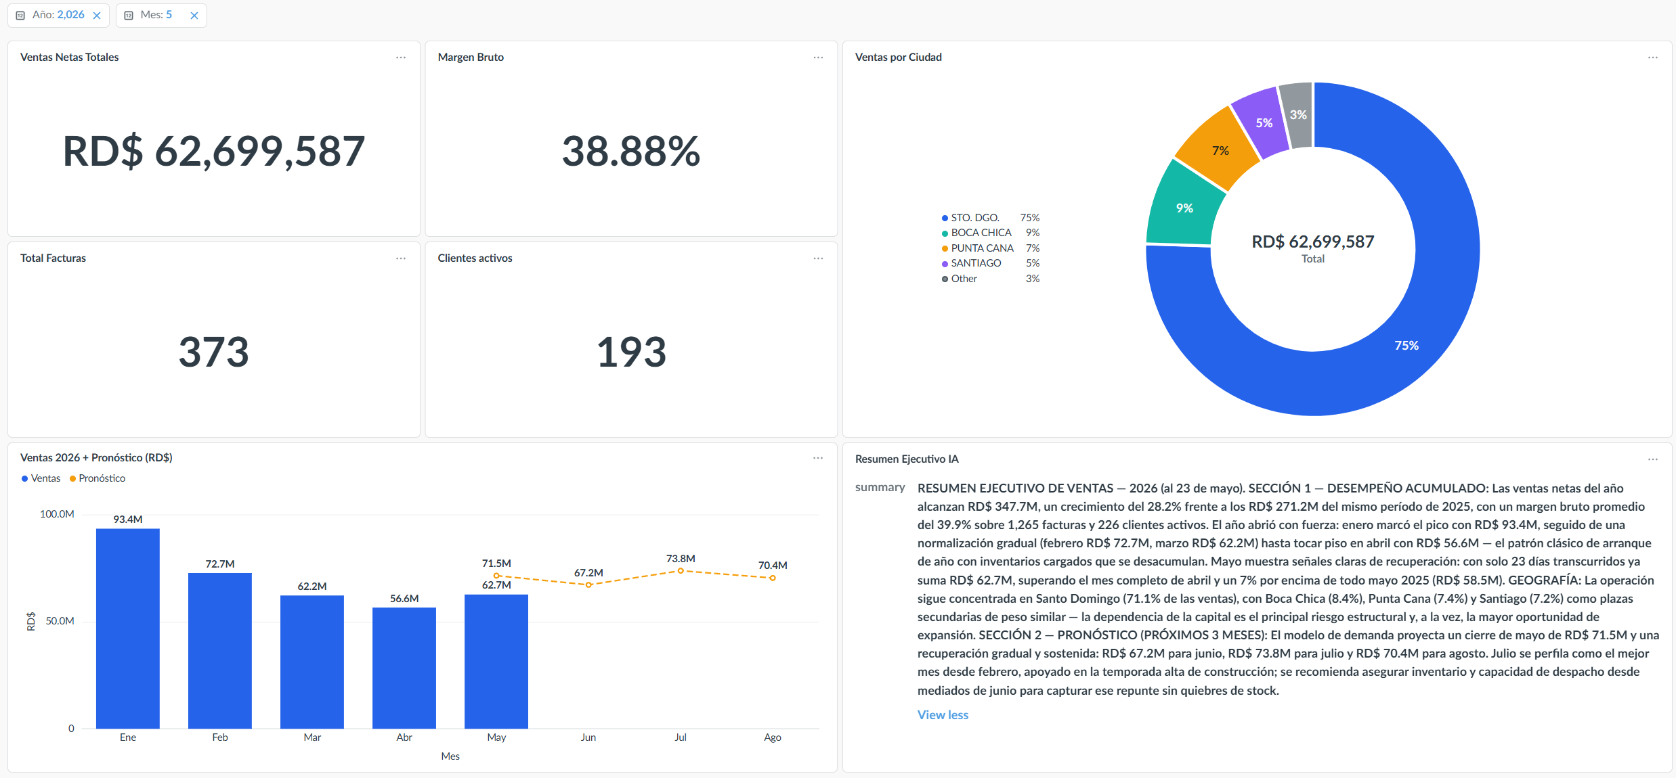Click the Jul forecast point 73.8M
The width and height of the screenshot is (1676, 778).
click(x=681, y=571)
